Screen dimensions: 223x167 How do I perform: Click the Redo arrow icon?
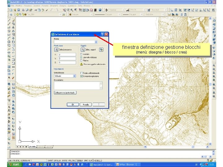[57, 10]
